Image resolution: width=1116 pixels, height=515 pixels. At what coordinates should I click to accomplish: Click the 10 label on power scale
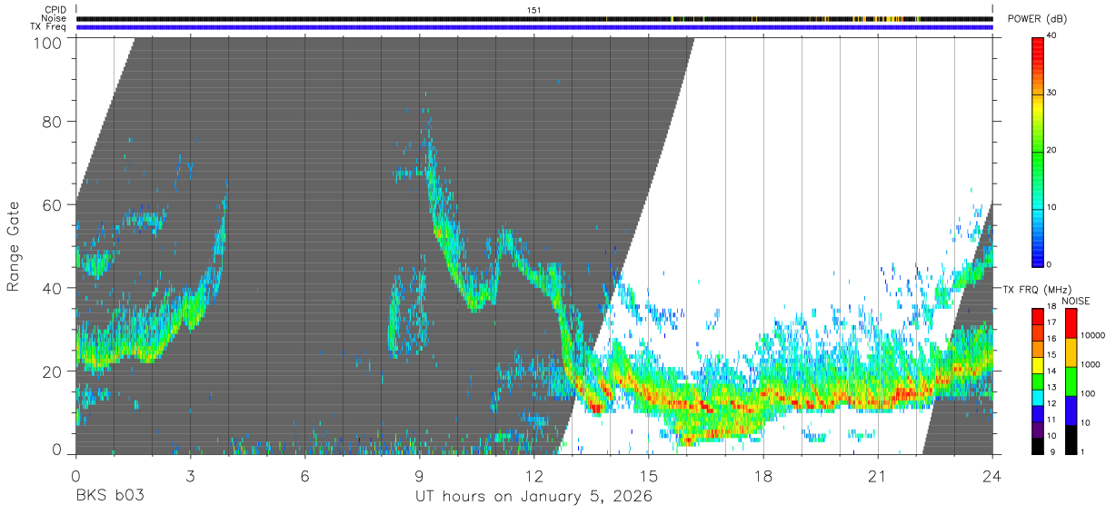pos(1051,207)
